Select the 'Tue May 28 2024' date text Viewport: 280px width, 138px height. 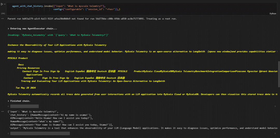(26, 88)
